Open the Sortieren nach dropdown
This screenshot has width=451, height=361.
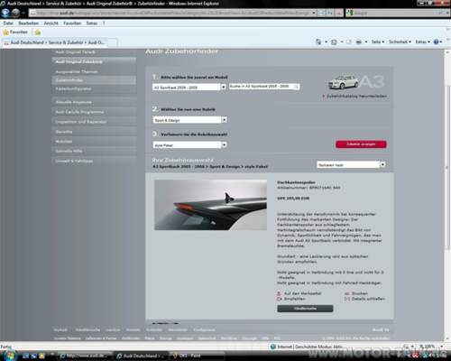[x=351, y=164]
